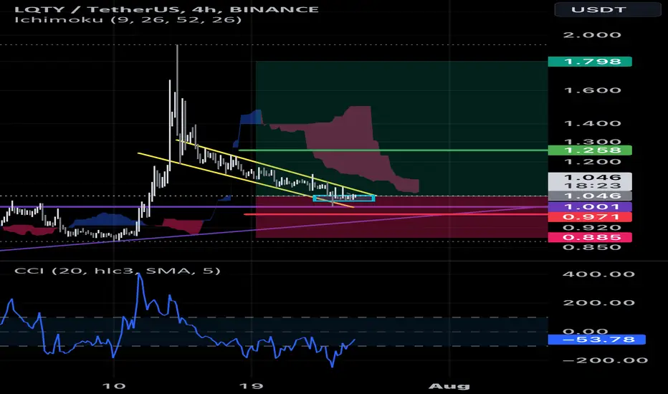The image size is (668, 394).
Task: Click the blue -53.78 CCI value label
Action: click(x=597, y=340)
